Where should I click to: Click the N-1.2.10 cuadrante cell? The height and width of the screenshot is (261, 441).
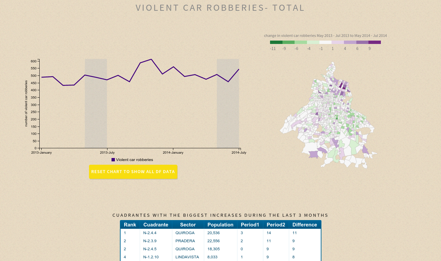[151, 257]
